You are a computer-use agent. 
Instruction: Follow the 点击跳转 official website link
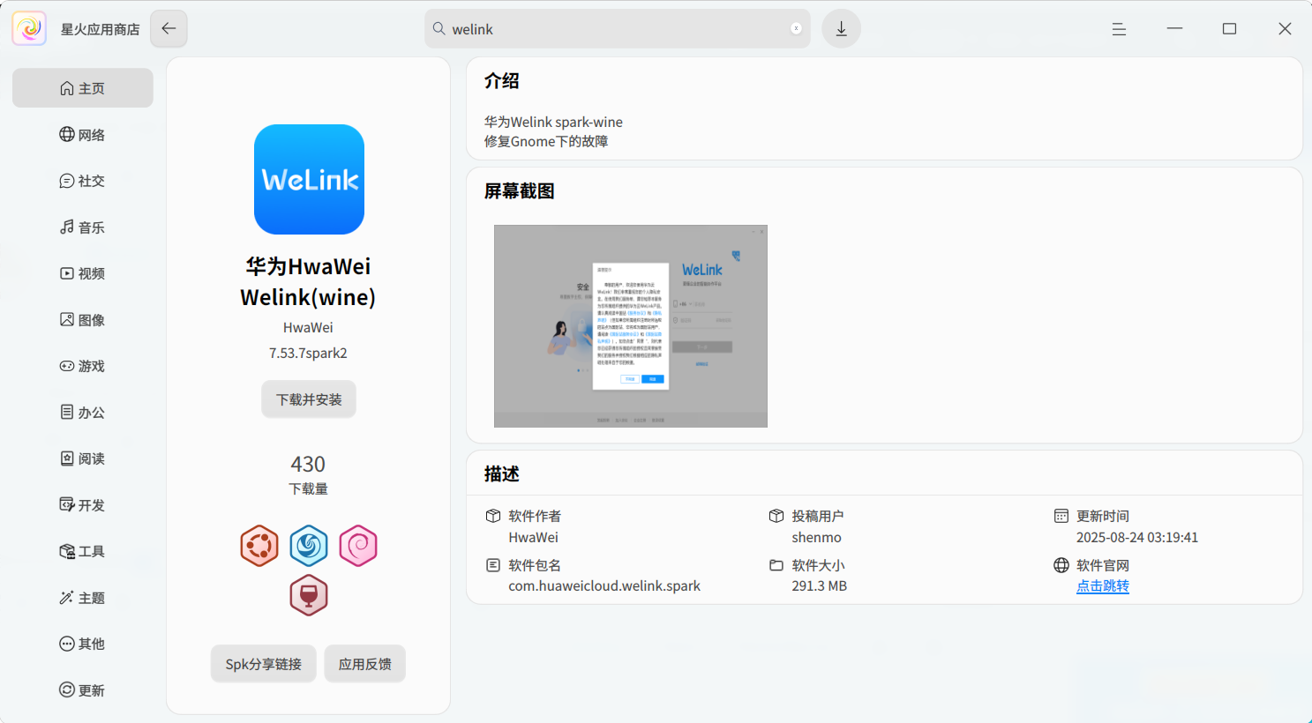[x=1103, y=586]
